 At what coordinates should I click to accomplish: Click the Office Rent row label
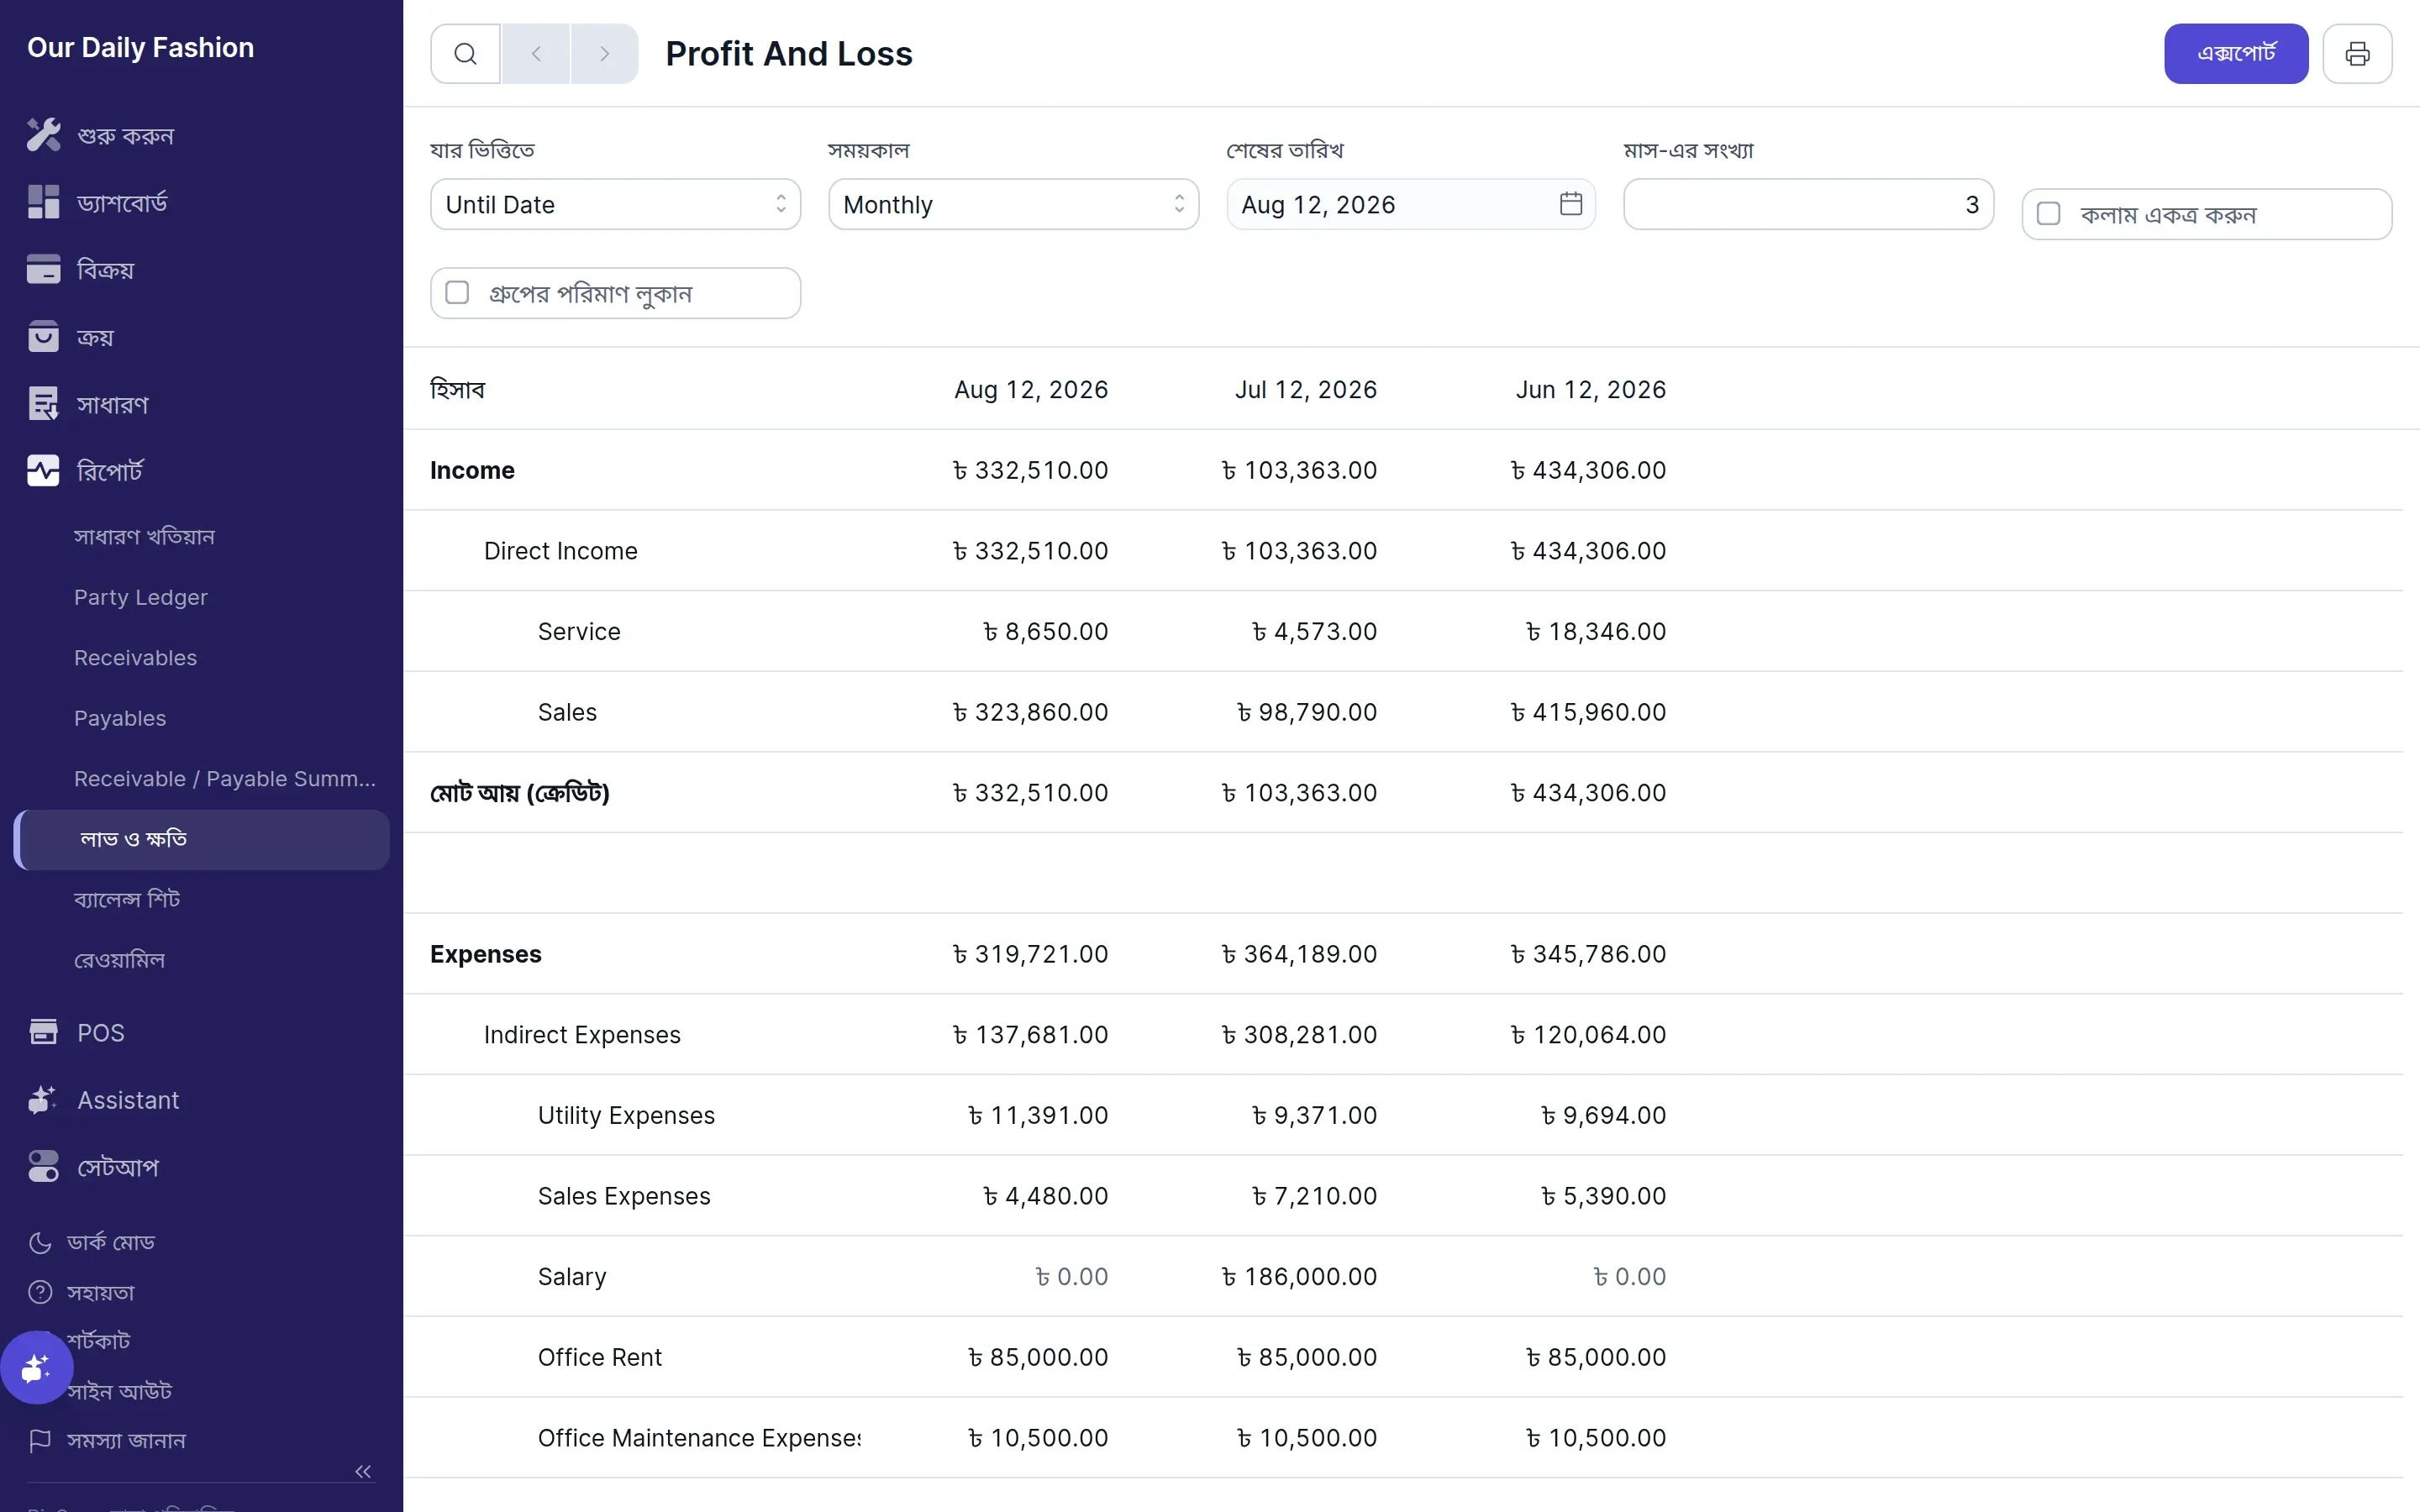pyautogui.click(x=599, y=1357)
